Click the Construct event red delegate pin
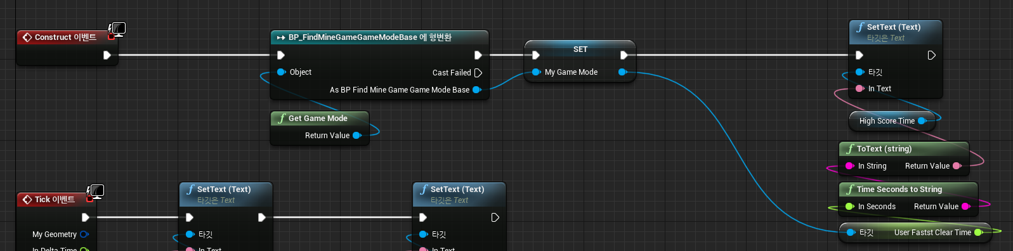The height and width of the screenshot is (251, 1013). pos(112,37)
